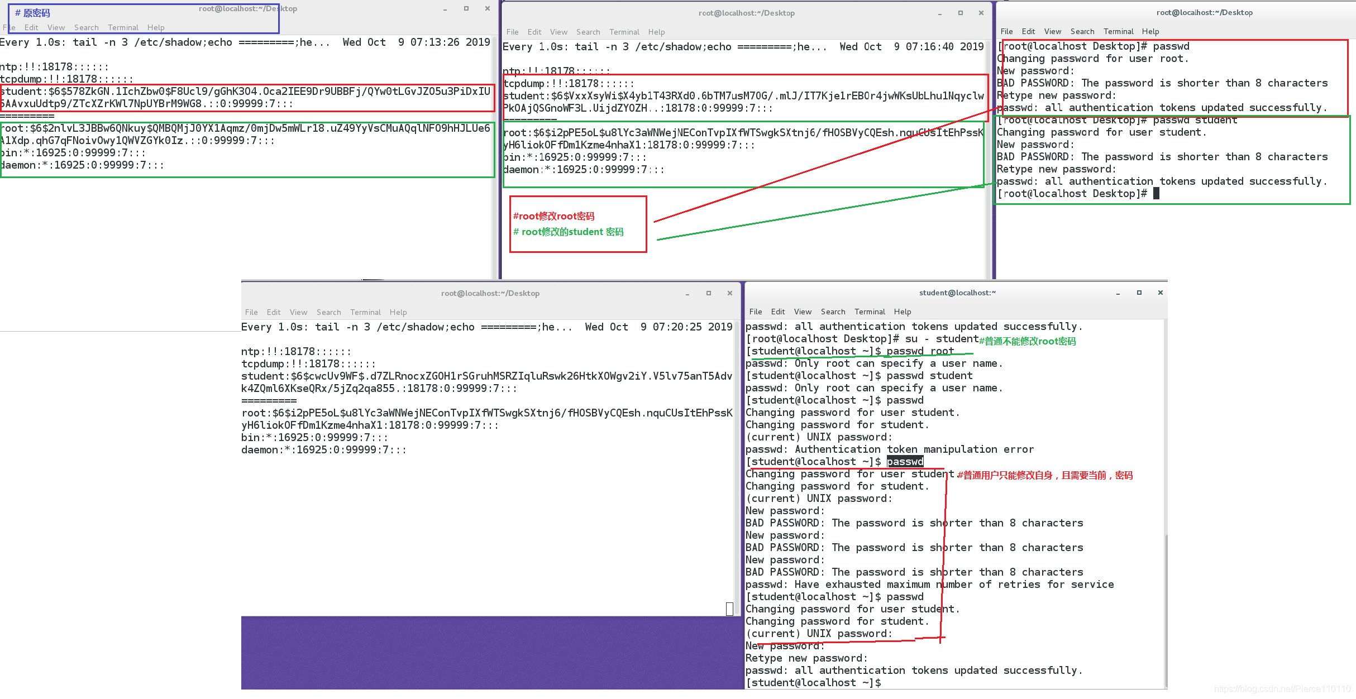Open Edit menu in top-left terminal
Viewport: 1356px width, 699px height.
31,27
